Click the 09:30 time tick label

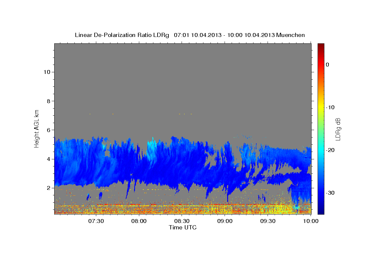tap(268, 221)
